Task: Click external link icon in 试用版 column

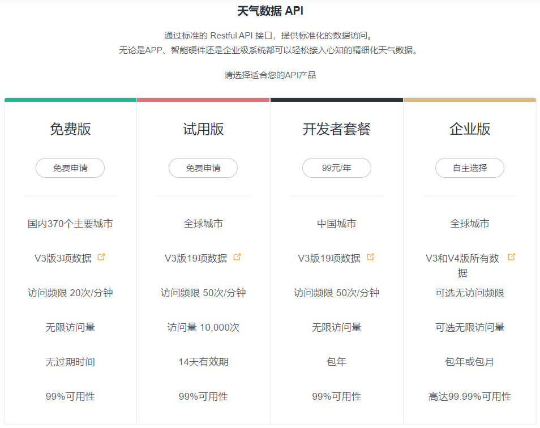Action: [x=237, y=257]
